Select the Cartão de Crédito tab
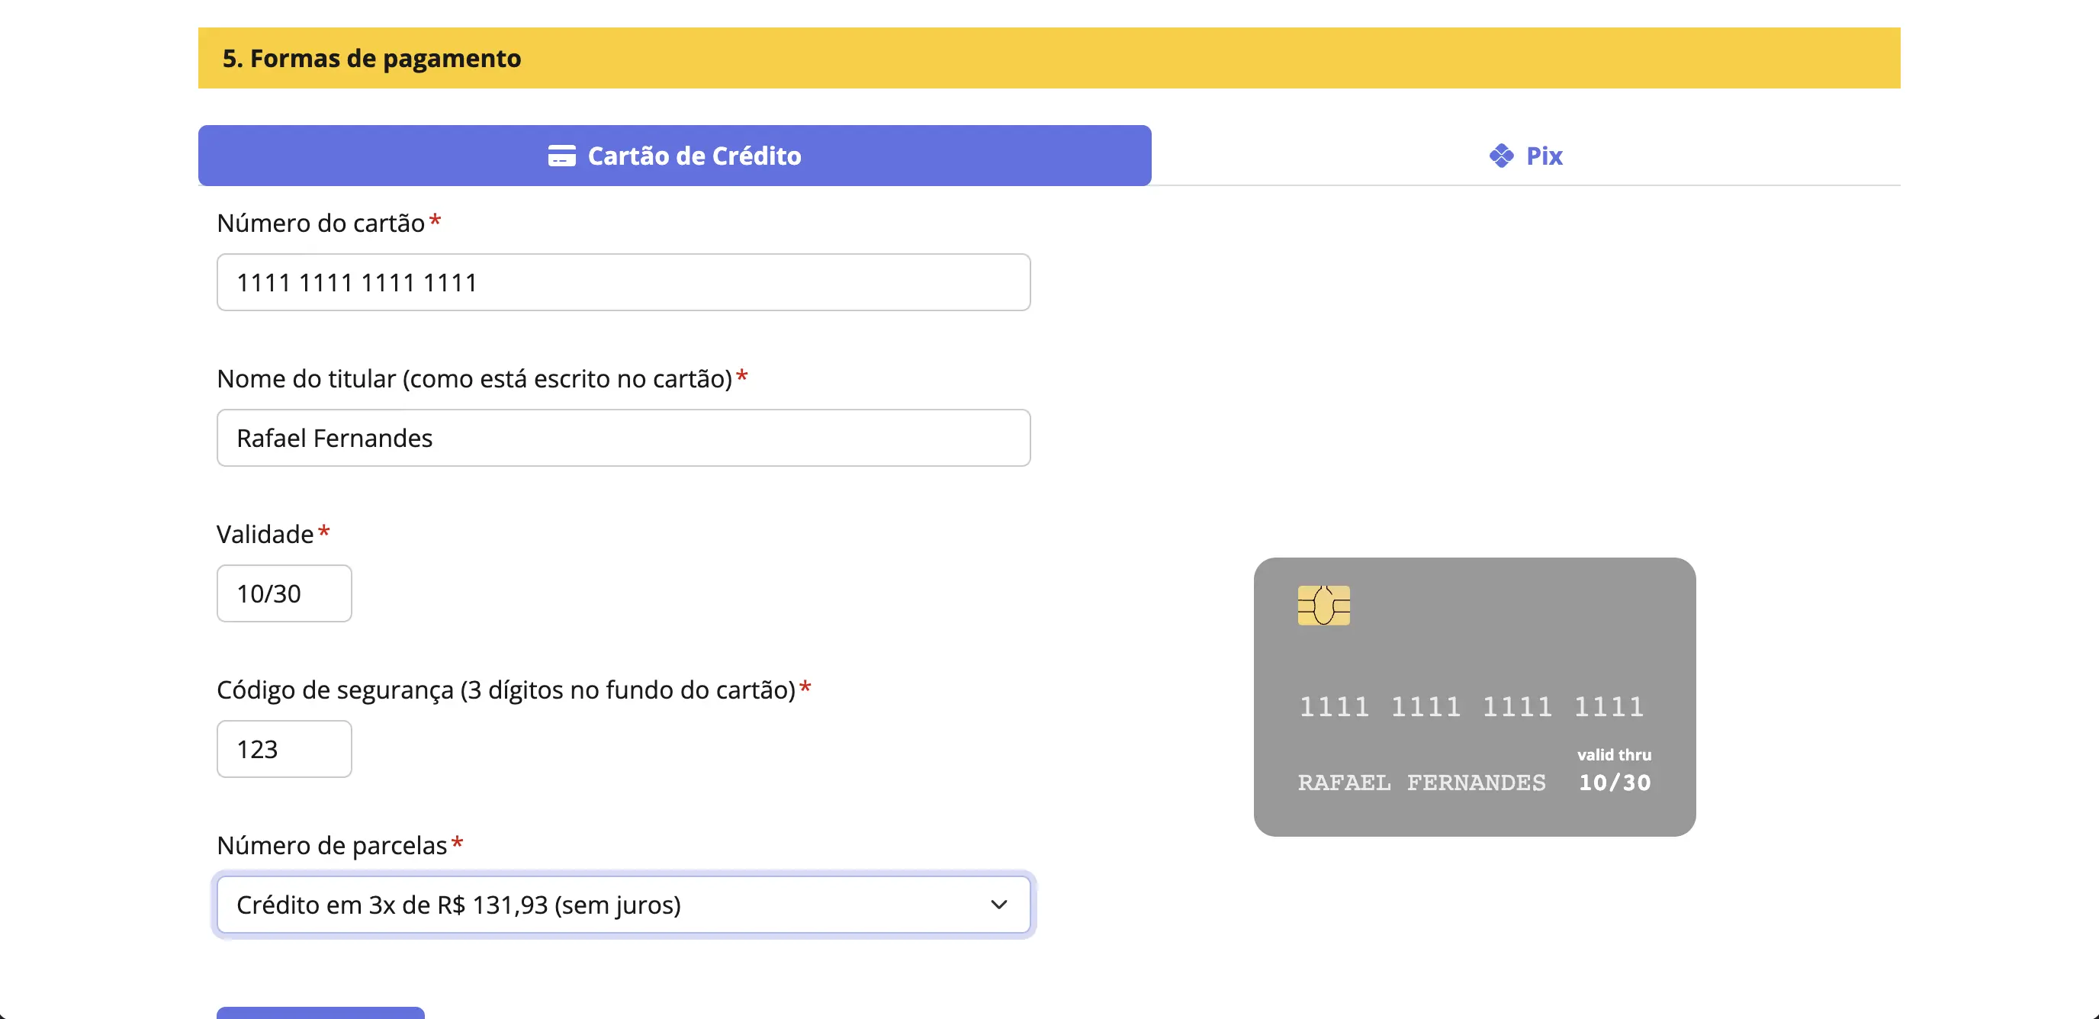This screenshot has height=1019, width=2099. (x=674, y=156)
